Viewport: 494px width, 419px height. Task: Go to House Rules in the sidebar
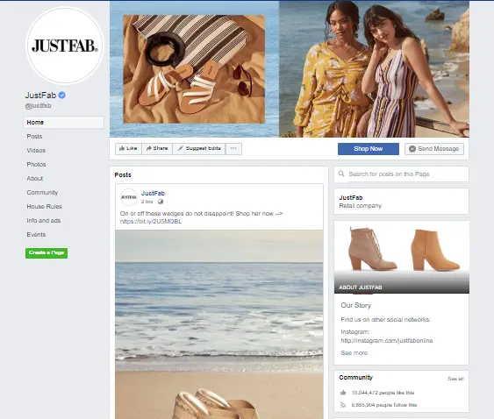tap(45, 207)
